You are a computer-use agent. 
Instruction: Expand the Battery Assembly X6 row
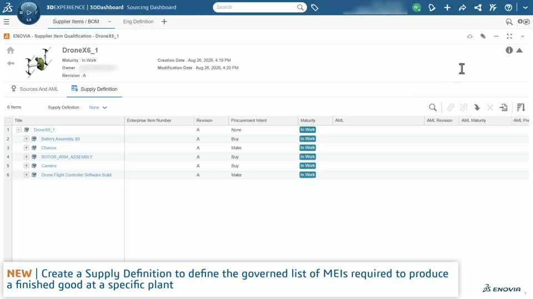coord(26,138)
